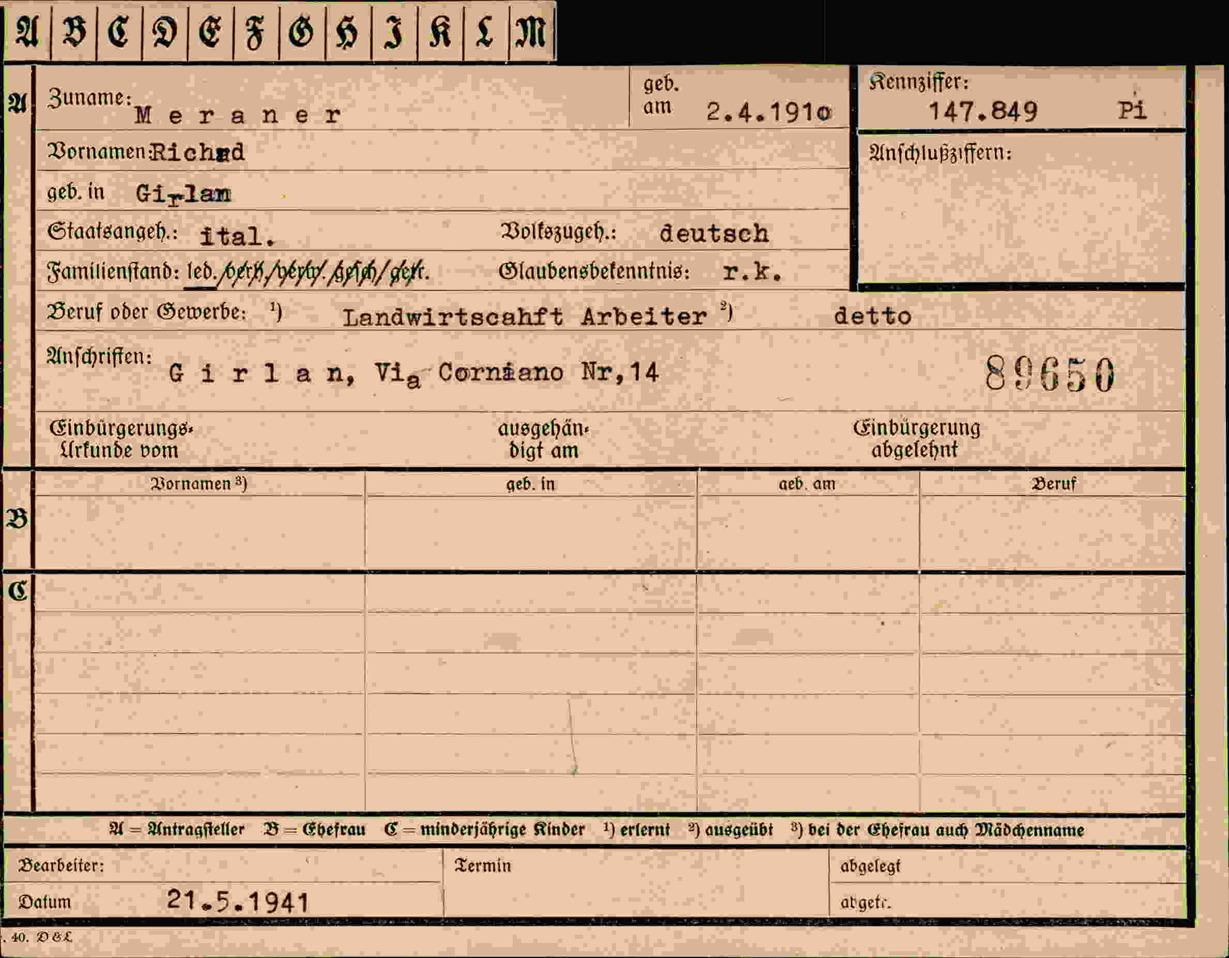Click the 'Datum' label

tap(45, 902)
